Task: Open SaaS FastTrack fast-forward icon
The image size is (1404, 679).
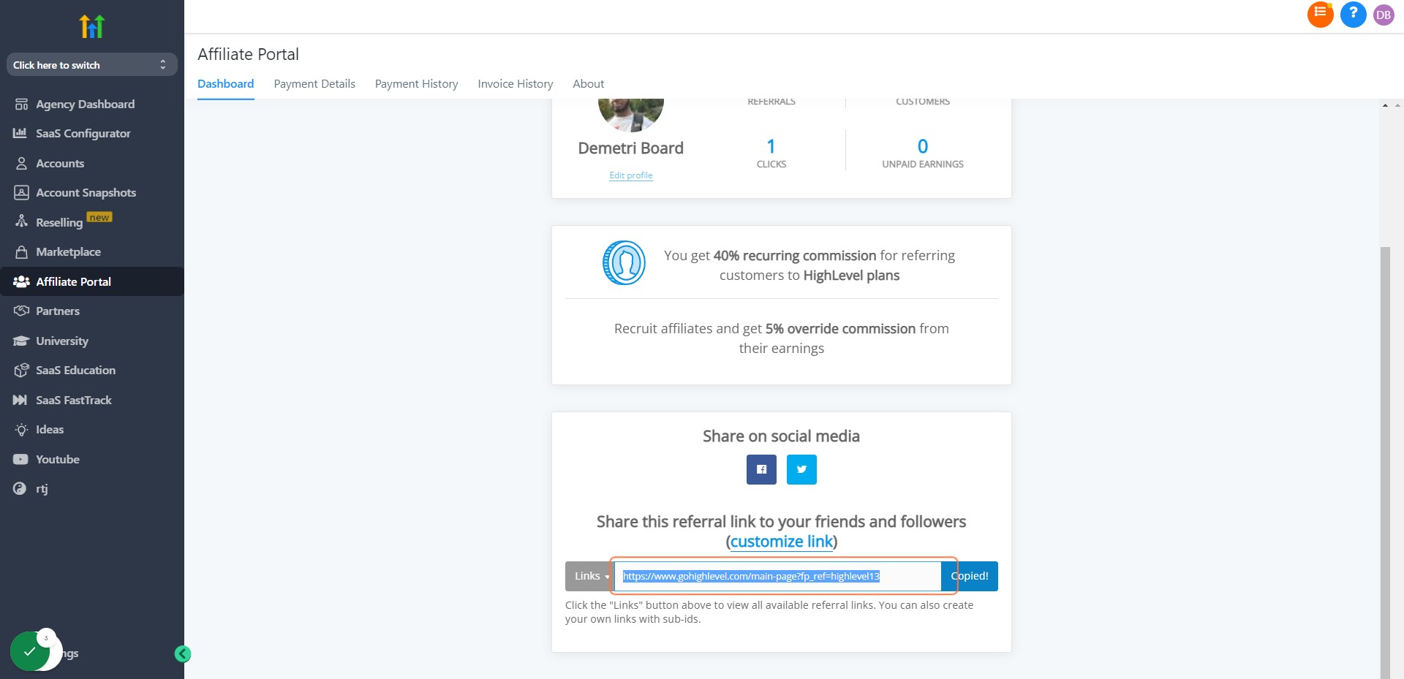Action: click(20, 400)
